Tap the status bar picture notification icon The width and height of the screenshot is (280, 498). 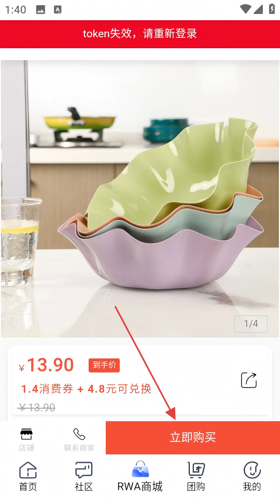click(x=40, y=10)
